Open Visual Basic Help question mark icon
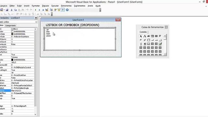Image resolution: width=208 pixels, height=117 pixels. point(67,10)
